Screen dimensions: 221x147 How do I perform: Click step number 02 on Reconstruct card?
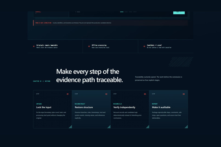tap(106, 94)
